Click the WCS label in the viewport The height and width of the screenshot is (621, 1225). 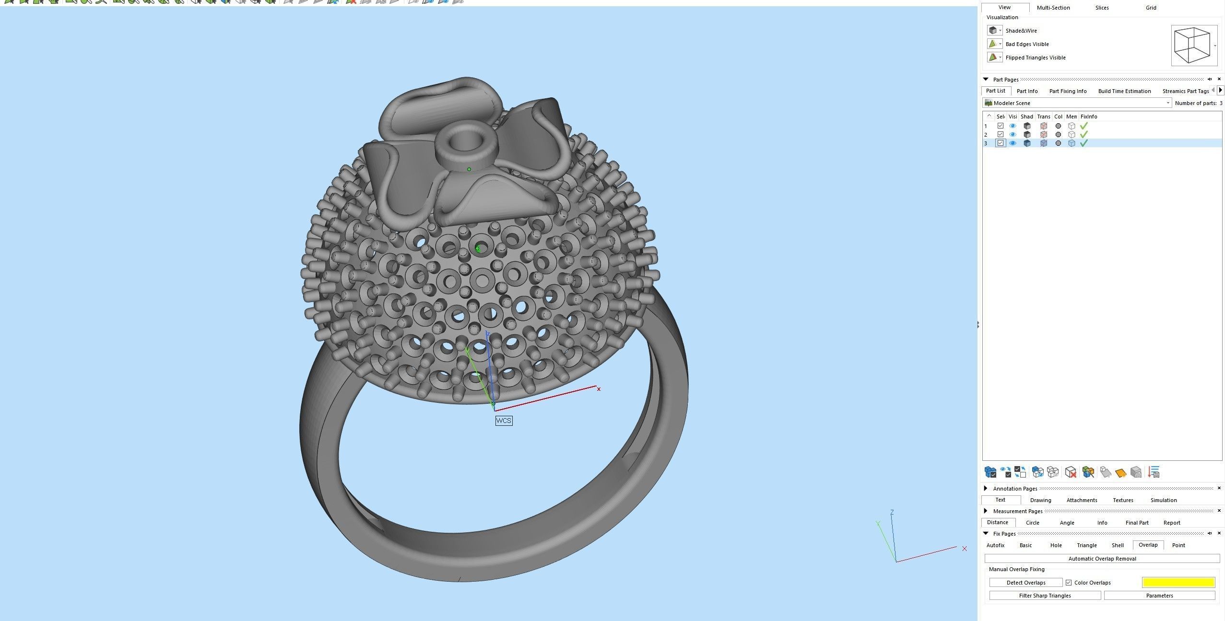click(504, 421)
